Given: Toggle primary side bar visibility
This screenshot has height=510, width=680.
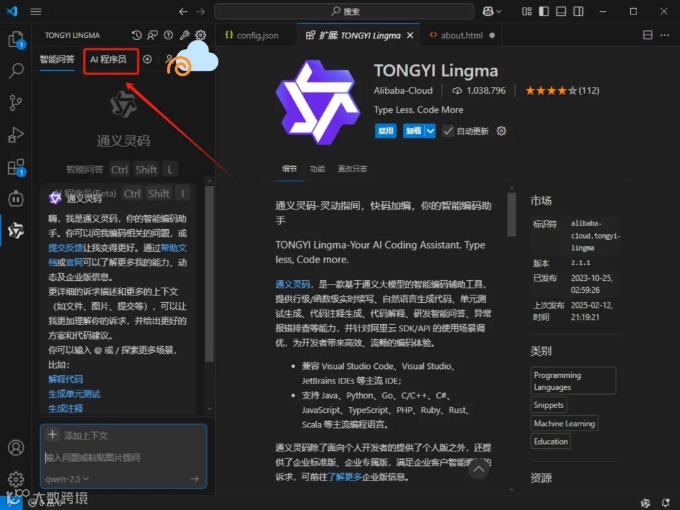Looking at the screenshot, I should pos(544,11).
